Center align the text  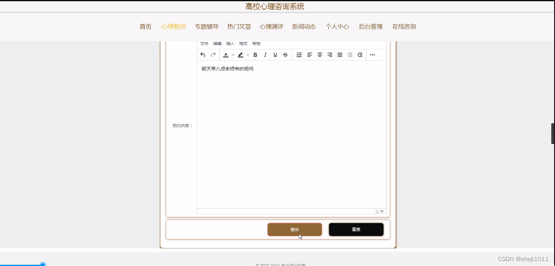tap(320, 55)
